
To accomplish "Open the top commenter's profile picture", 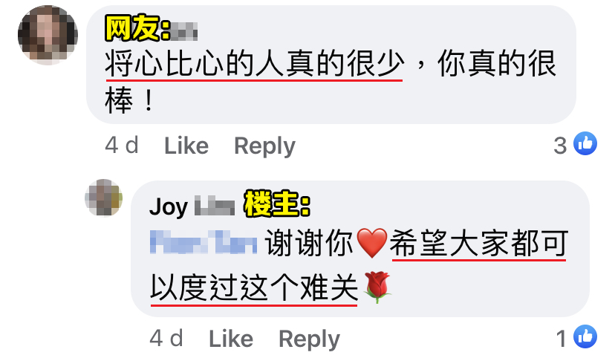I will 48,35.
